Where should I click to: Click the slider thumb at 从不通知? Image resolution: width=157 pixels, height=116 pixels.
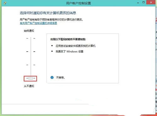(x=31, y=78)
